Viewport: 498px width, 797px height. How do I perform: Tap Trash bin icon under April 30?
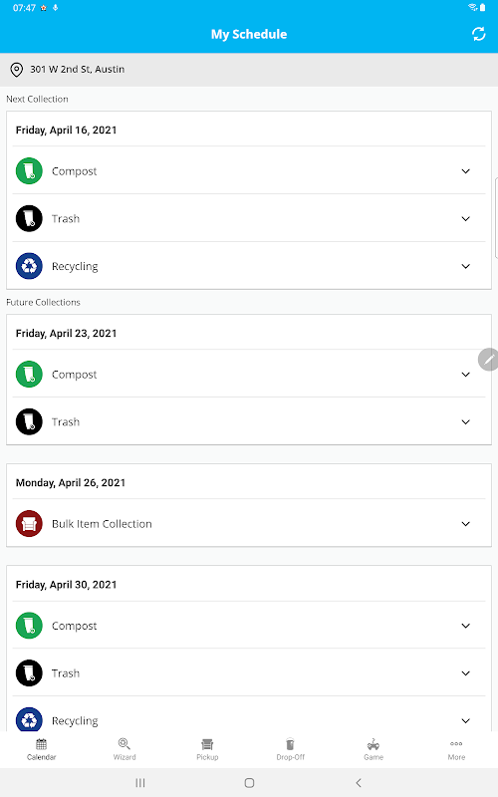click(29, 673)
